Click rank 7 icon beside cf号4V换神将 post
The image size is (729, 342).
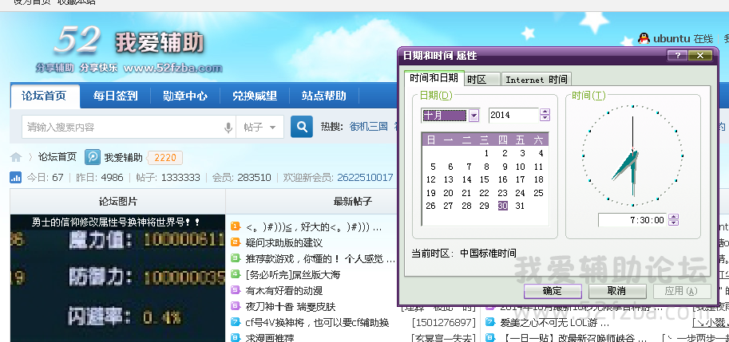click(x=236, y=322)
